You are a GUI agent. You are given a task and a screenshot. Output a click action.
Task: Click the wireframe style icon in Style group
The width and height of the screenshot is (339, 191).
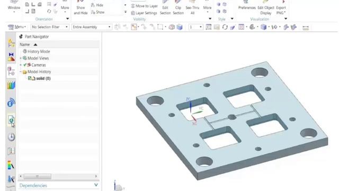225,4
